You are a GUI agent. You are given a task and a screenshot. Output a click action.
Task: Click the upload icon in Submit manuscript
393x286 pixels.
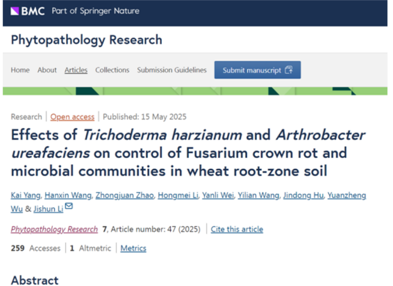pyautogui.click(x=289, y=70)
